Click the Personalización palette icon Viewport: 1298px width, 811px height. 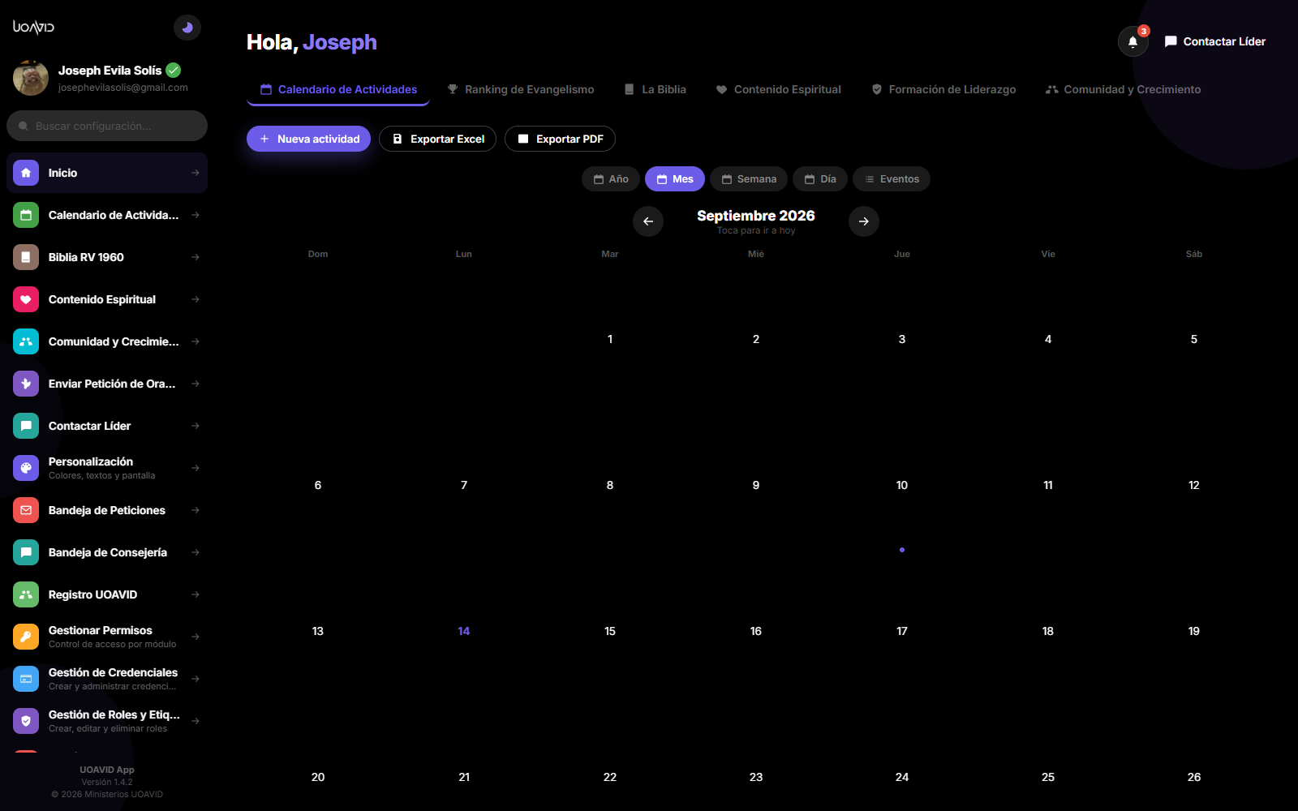26,468
